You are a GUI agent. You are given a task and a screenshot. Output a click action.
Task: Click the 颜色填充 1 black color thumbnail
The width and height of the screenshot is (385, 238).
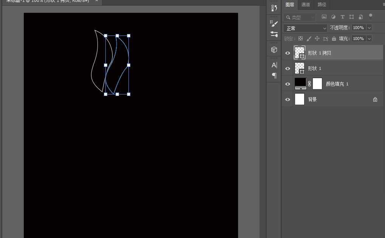click(x=300, y=82)
